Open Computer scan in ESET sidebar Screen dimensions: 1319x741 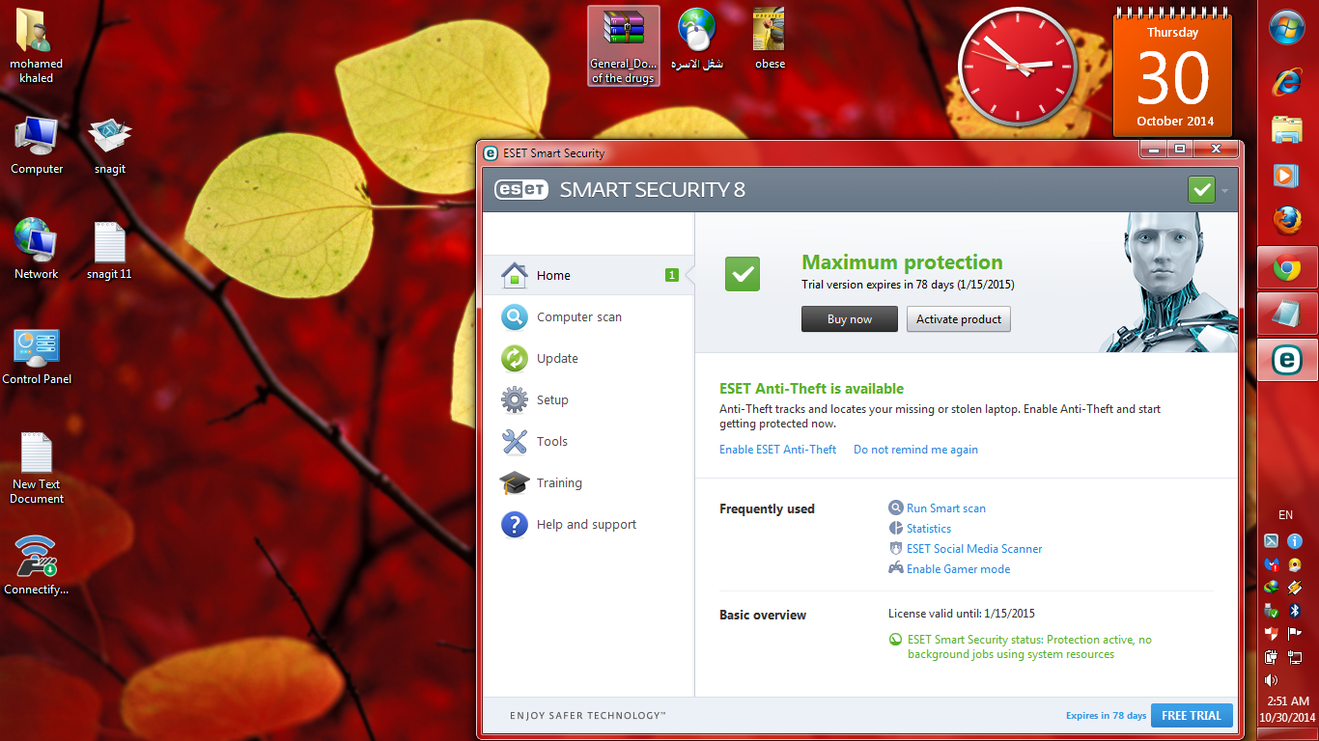coord(588,316)
